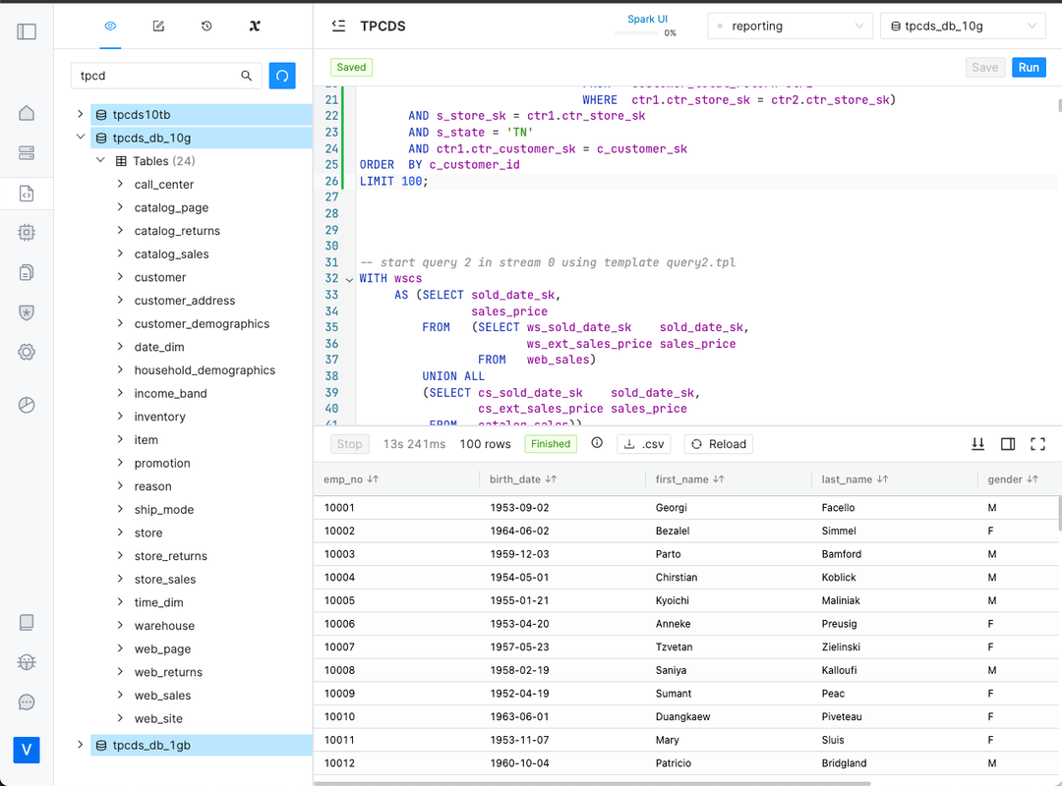Open the reporting warehouse dropdown
This screenshot has width=1062, height=786.
(x=790, y=26)
